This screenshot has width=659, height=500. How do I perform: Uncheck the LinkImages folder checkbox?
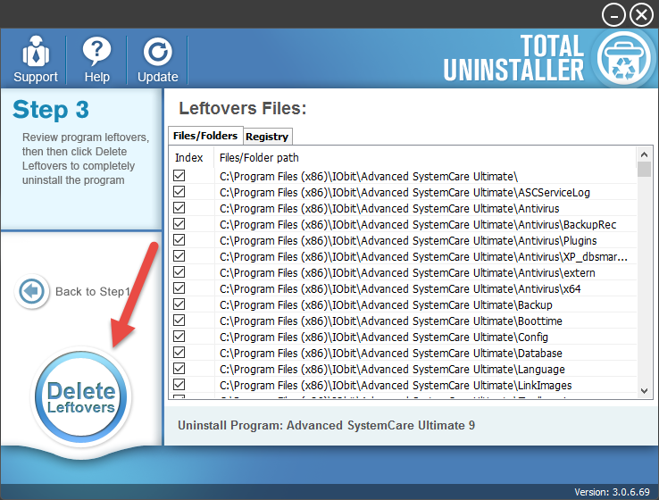179,385
